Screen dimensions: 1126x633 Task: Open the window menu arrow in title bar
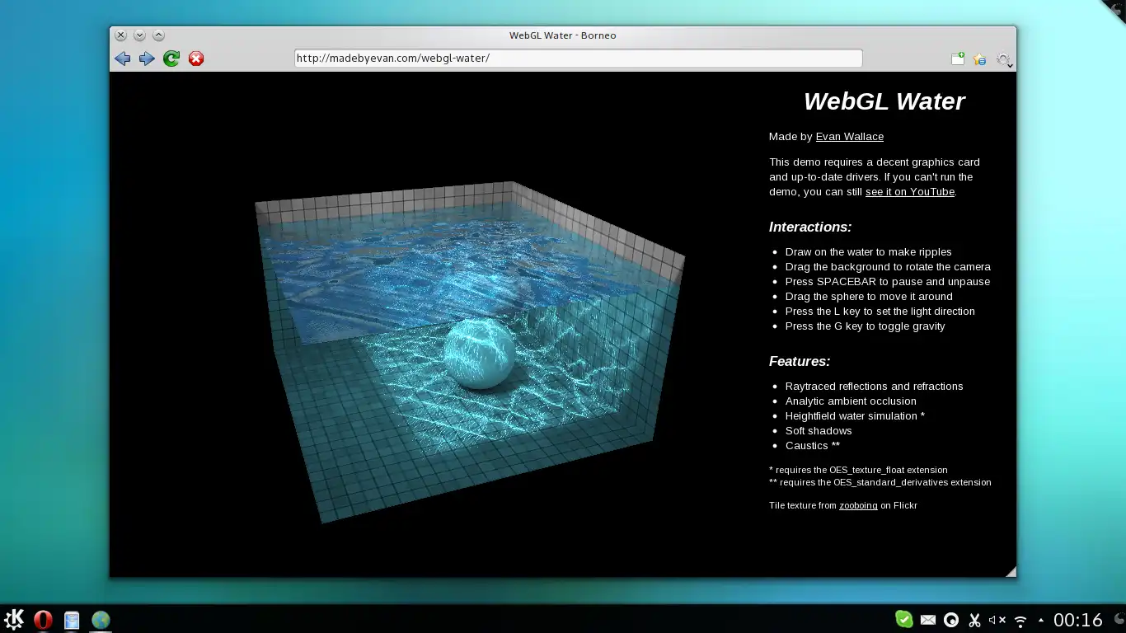click(x=139, y=35)
